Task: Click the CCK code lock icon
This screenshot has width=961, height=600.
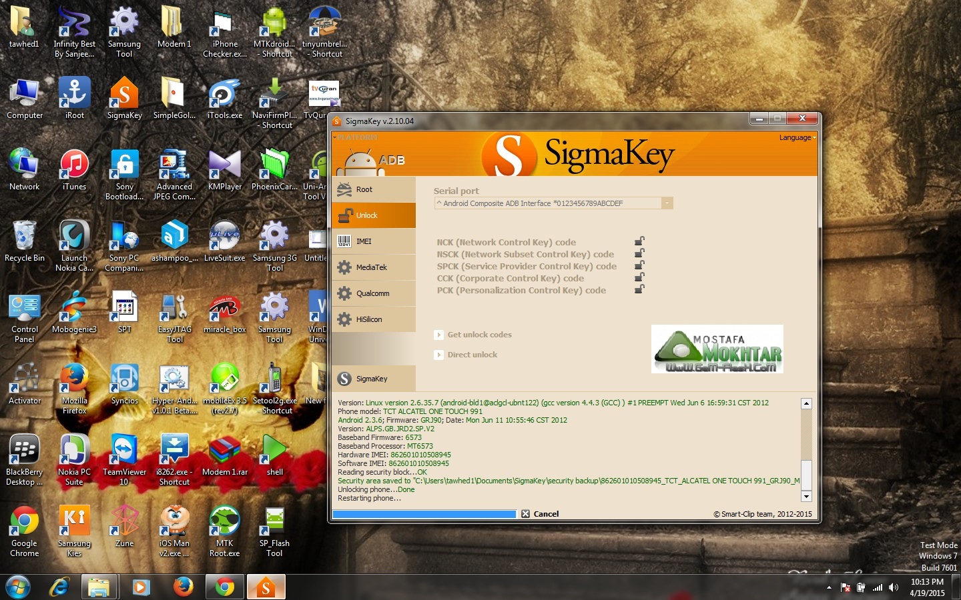Action: coord(639,277)
